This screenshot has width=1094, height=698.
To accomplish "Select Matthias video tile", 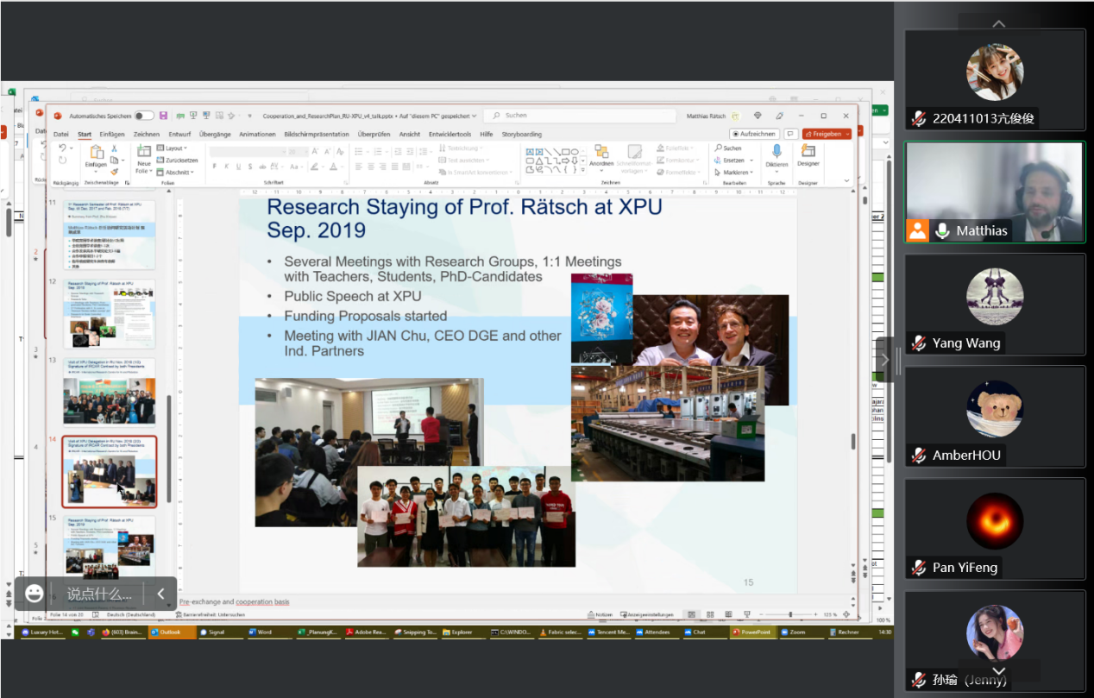I will pyautogui.click(x=994, y=192).
